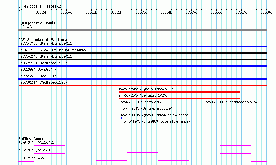Click the 83565k ruler tick label
276x165 pixels.
[191, 12]
